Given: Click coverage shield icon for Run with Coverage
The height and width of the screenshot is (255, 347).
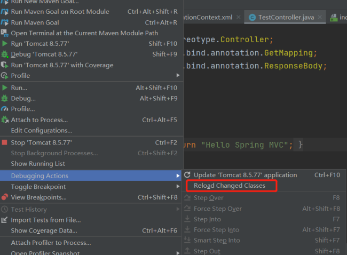Looking at the screenshot, I should [4, 65].
